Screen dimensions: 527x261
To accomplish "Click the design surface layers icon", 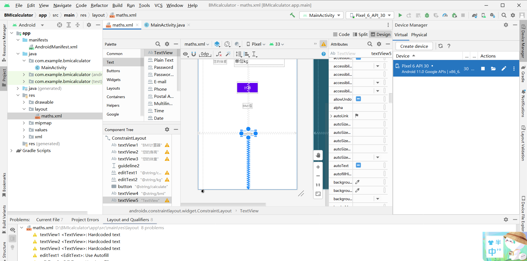I will tap(217, 44).
